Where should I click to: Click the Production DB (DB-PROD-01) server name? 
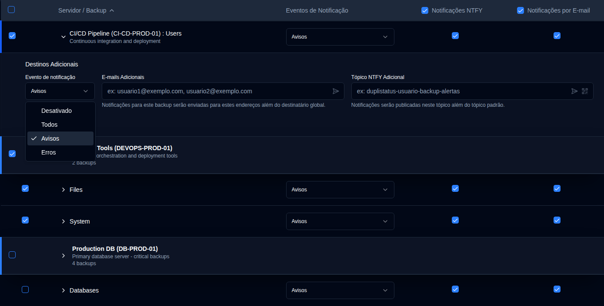(x=115, y=249)
